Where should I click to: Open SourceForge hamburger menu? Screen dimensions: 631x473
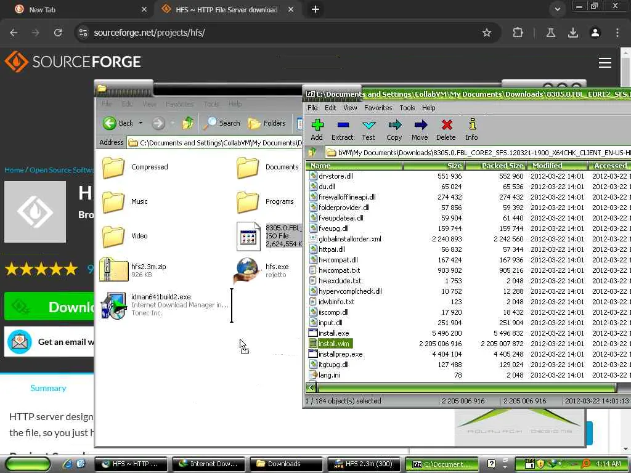point(605,62)
